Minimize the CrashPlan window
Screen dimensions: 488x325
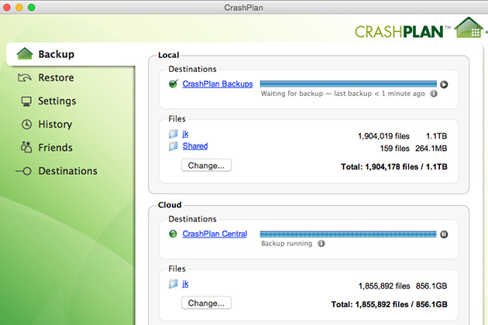pyautogui.click(x=19, y=8)
